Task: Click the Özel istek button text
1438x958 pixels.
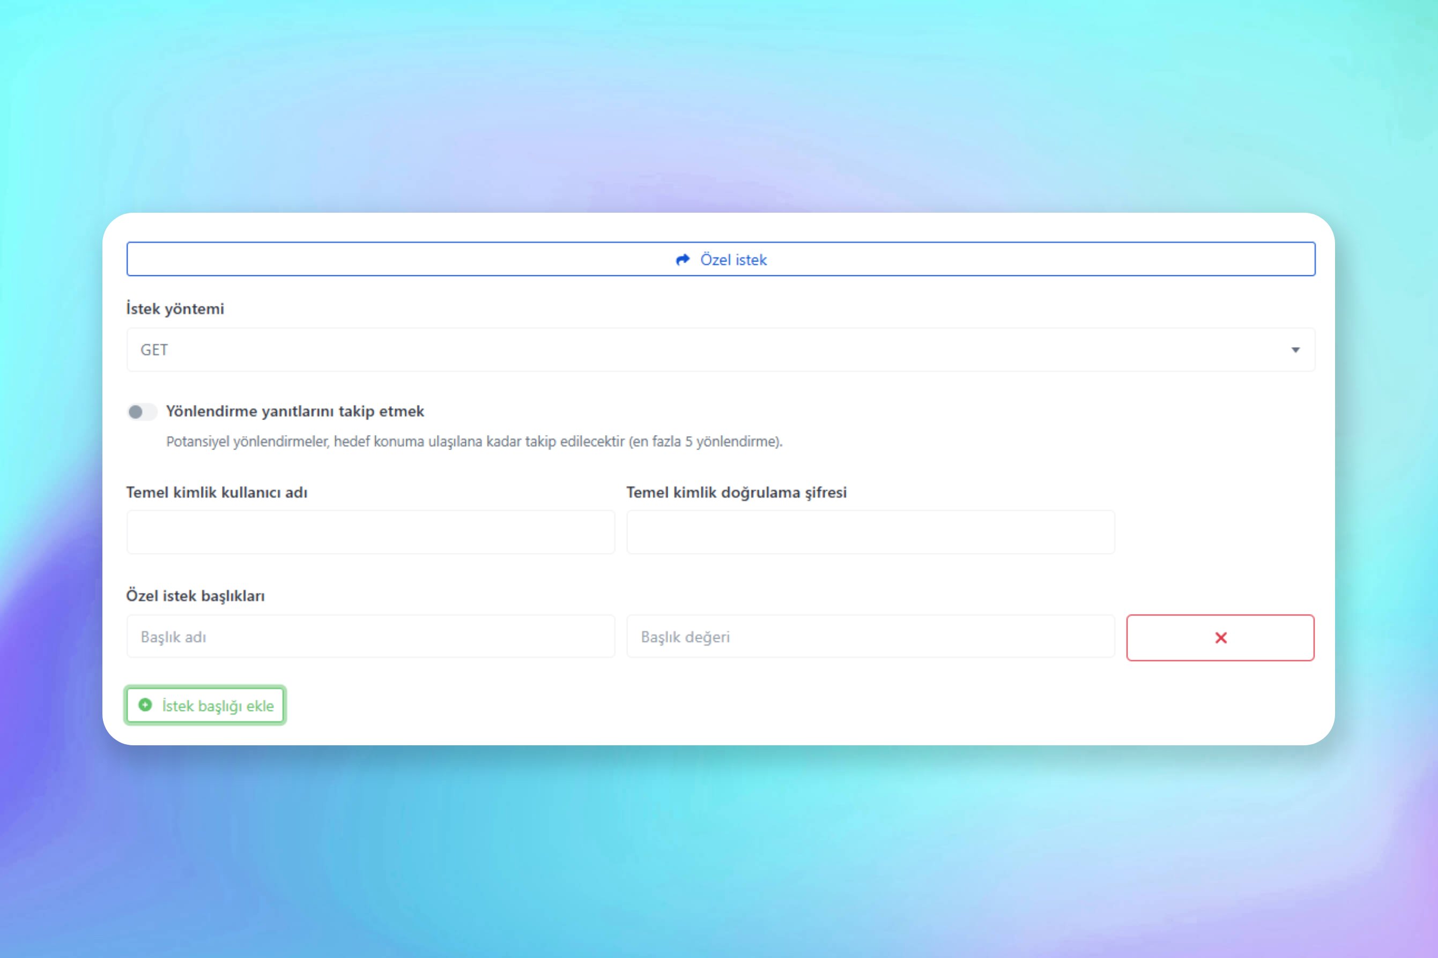Action: (x=733, y=260)
